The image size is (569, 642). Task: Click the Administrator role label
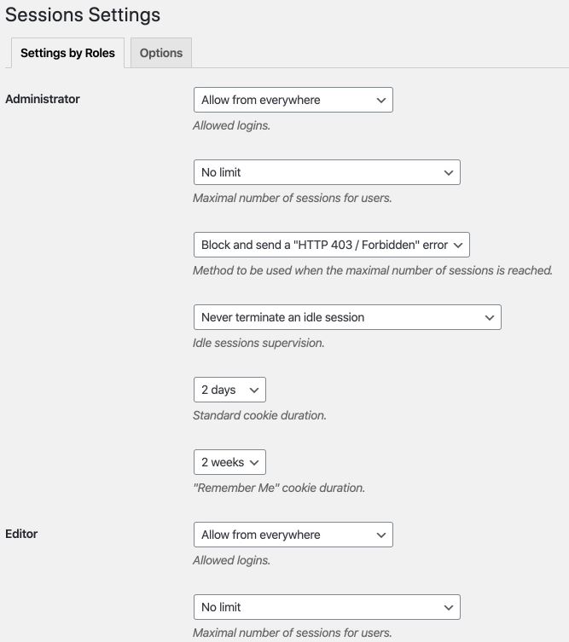(x=43, y=99)
